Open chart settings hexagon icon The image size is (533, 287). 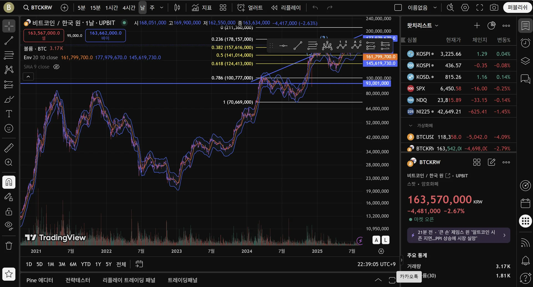tap(465, 7)
